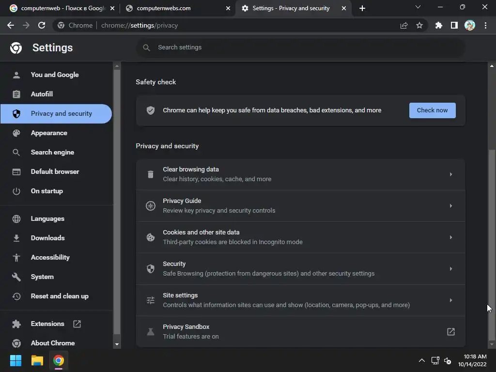The width and height of the screenshot is (496, 372).
Task: Click main page scroll up arrow
Action: pyautogui.click(x=492, y=66)
